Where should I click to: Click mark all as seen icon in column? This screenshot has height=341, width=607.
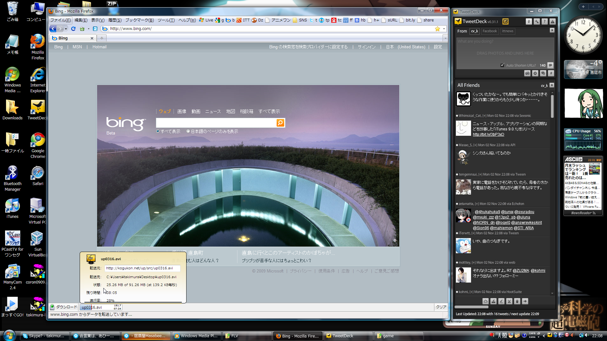[494, 301]
